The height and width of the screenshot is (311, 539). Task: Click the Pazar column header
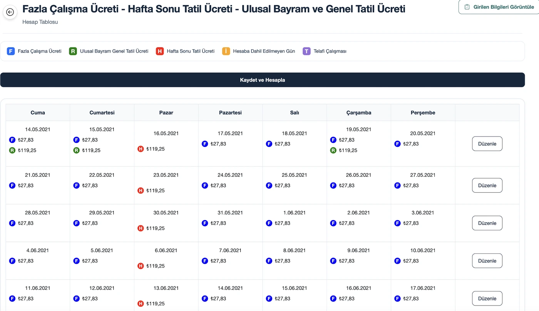pyautogui.click(x=166, y=113)
